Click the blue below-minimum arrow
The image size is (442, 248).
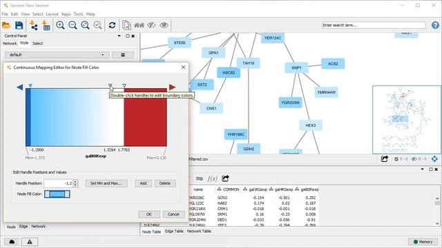[x=20, y=87]
